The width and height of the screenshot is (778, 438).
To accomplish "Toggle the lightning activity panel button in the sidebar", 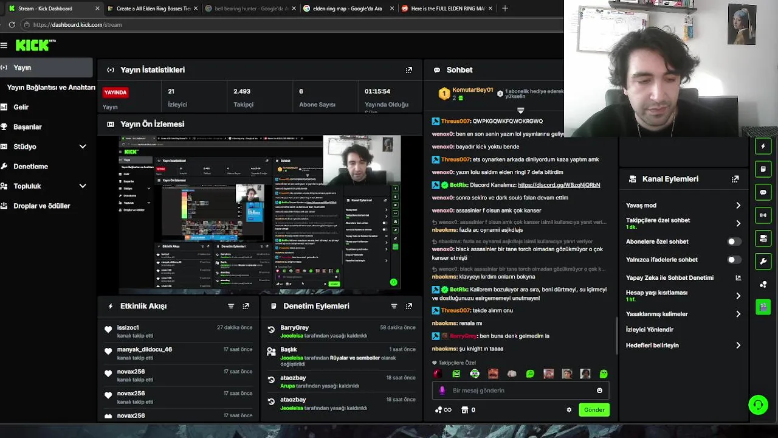I will pos(763,146).
